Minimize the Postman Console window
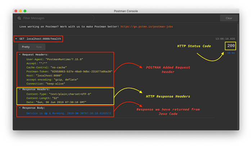Screen dimensions: 252x147 pyautogui.click(x=21, y=11)
